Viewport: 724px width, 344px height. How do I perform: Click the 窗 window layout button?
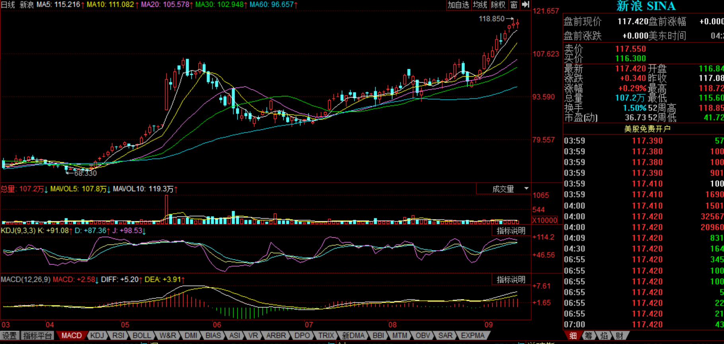pyautogui.click(x=514, y=5)
